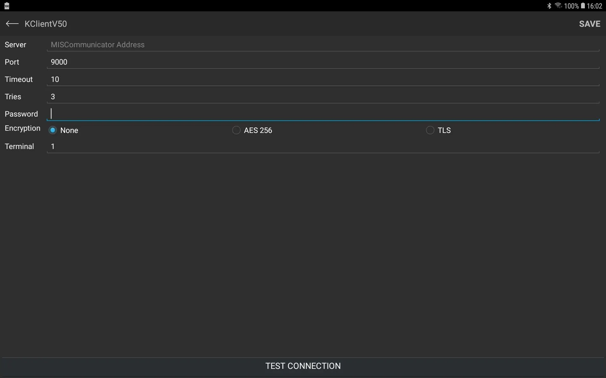Click the screen brightness indicator icon

click(x=7, y=5)
